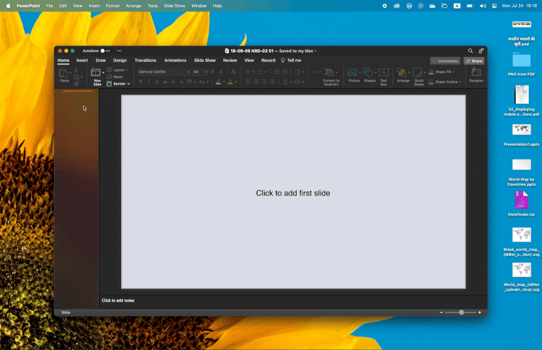Adjust the zoom slider in status bar
This screenshot has width=542, height=350.
[462, 312]
